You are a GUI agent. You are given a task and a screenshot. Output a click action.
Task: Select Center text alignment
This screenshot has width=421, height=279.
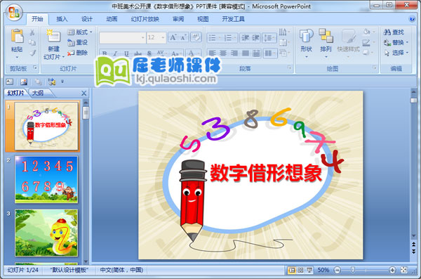223,53
